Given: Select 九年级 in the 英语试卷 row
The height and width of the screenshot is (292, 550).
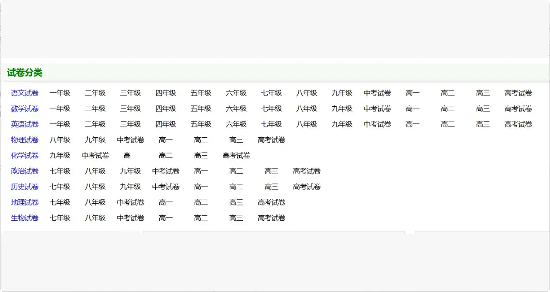Looking at the screenshot, I should pos(342,124).
